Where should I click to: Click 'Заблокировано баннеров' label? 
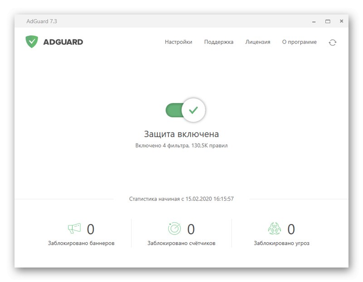pos(81,243)
